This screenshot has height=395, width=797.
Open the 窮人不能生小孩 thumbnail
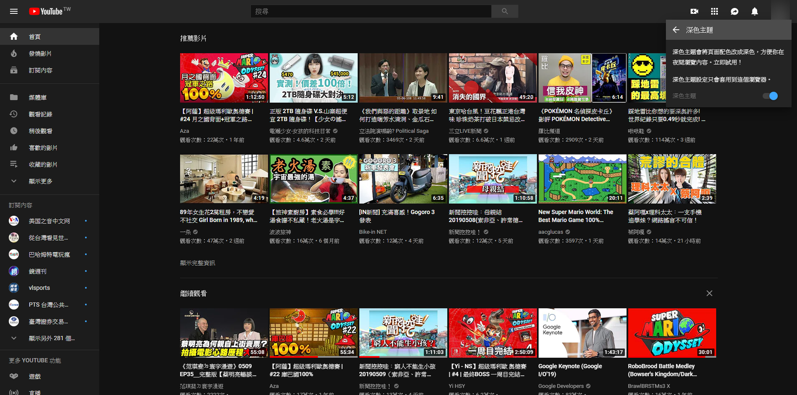click(x=403, y=333)
